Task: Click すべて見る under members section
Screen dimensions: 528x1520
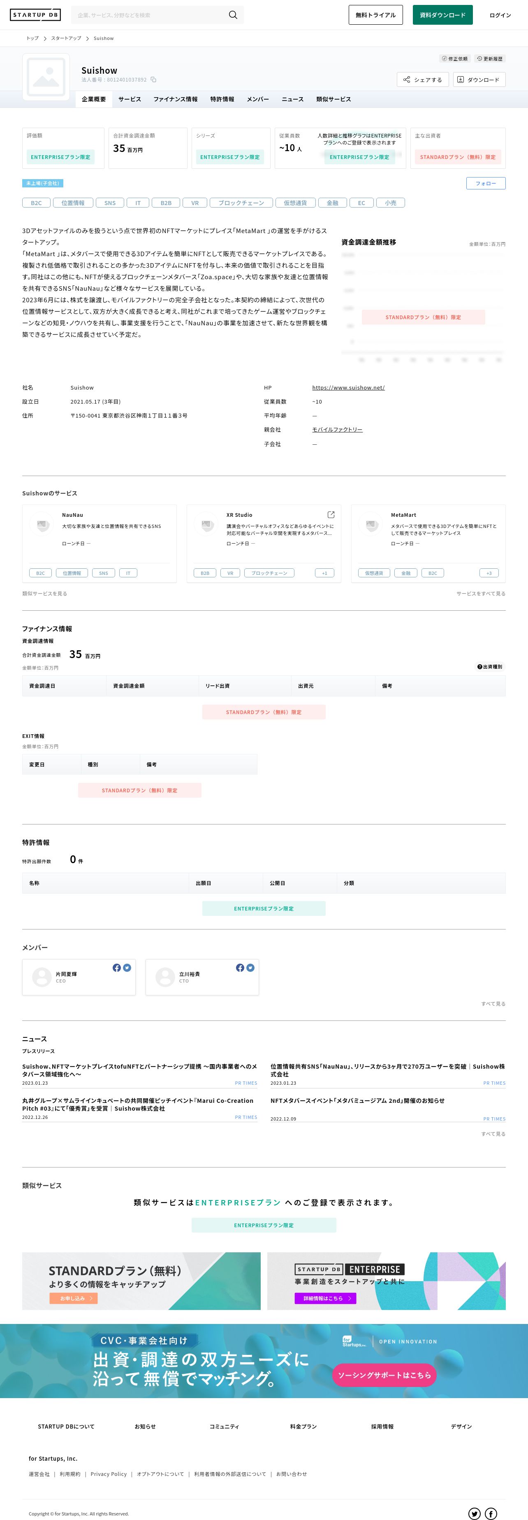Action: tap(493, 1004)
